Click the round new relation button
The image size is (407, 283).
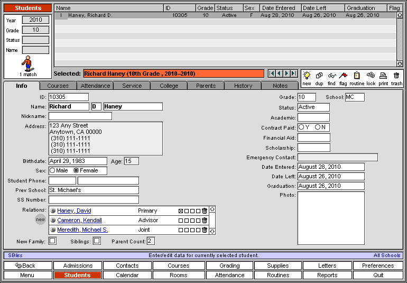coord(41,220)
